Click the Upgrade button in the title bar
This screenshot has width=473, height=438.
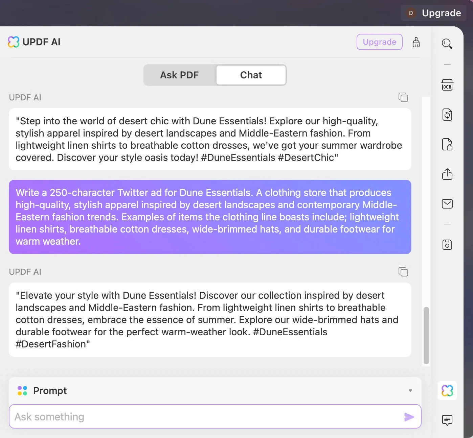[433, 13]
